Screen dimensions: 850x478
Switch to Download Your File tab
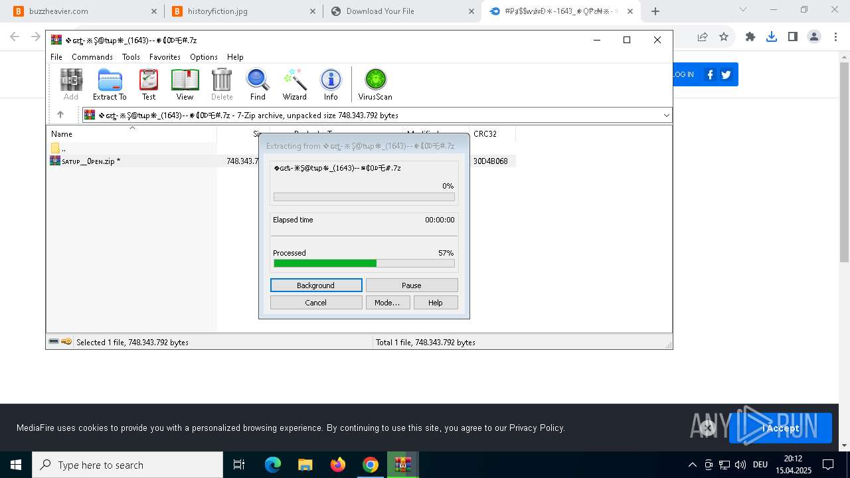pos(403,11)
